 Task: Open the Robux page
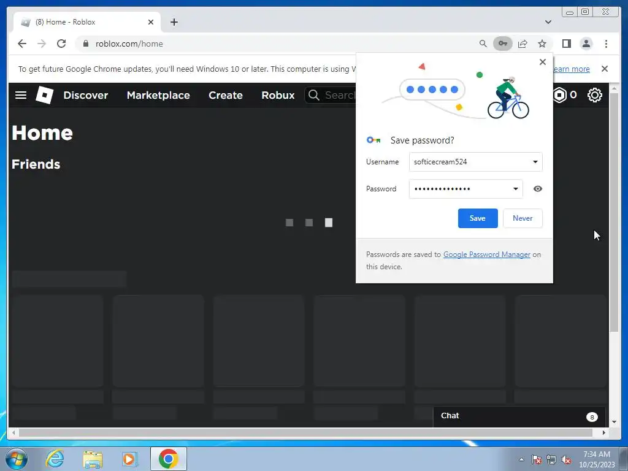click(x=278, y=95)
